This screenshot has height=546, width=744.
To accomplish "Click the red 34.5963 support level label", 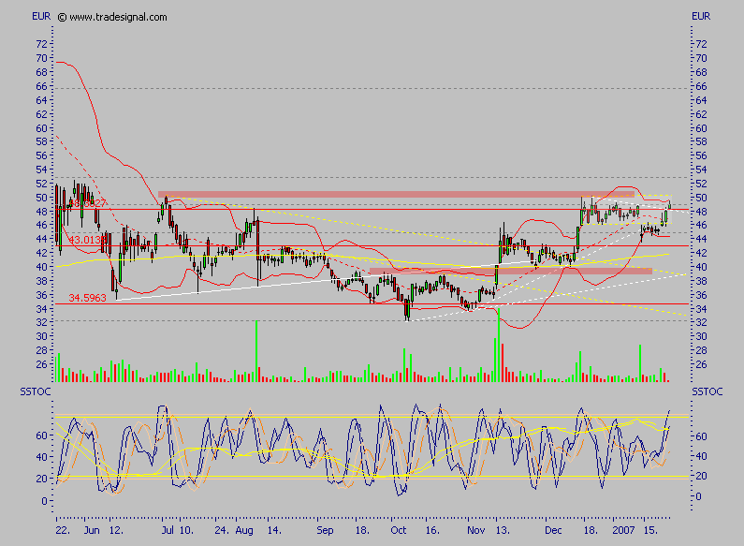I will 87,298.
